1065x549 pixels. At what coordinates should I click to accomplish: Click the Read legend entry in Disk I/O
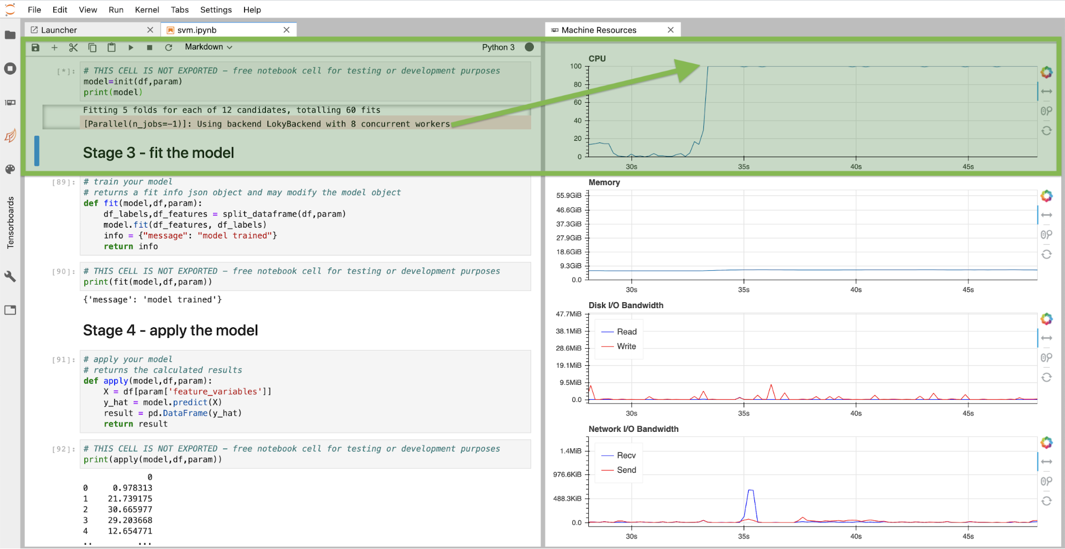pos(619,332)
